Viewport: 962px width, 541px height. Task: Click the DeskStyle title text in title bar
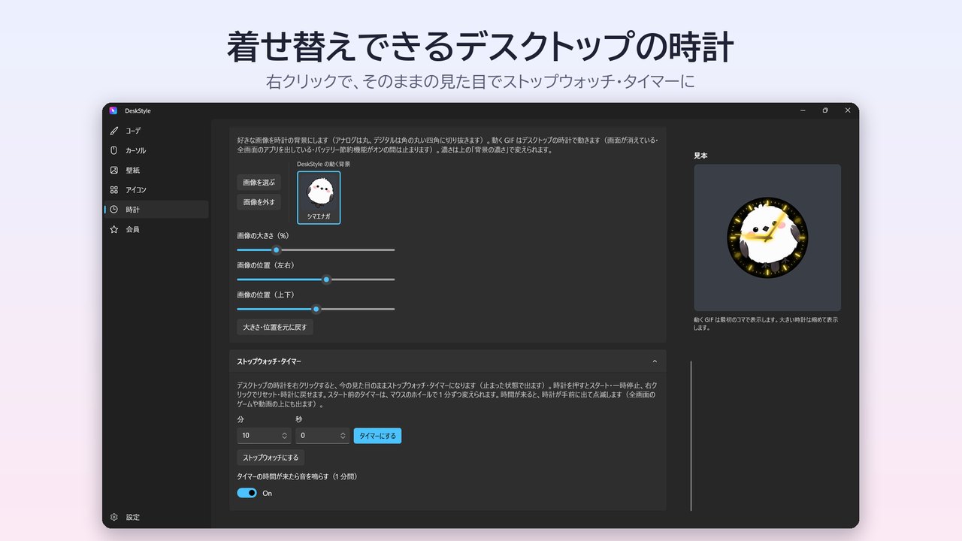(138, 110)
